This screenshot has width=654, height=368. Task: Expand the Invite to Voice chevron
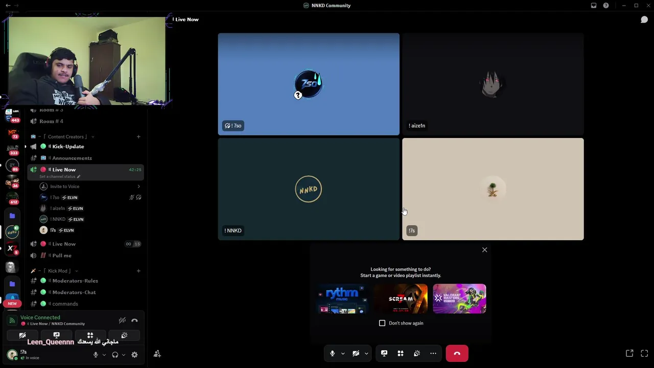coord(138,187)
